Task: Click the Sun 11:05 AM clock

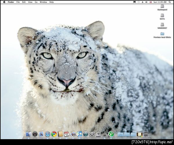Action: pyautogui.click(x=160, y=2)
